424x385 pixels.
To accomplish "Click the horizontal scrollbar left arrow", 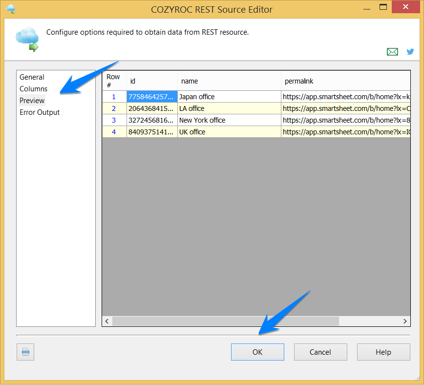I will coord(107,321).
